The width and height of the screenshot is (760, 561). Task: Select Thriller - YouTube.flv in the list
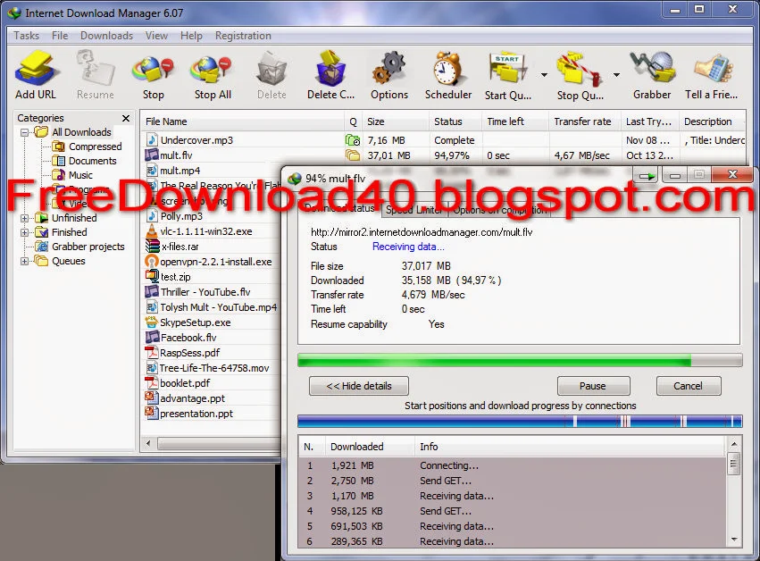click(x=205, y=292)
